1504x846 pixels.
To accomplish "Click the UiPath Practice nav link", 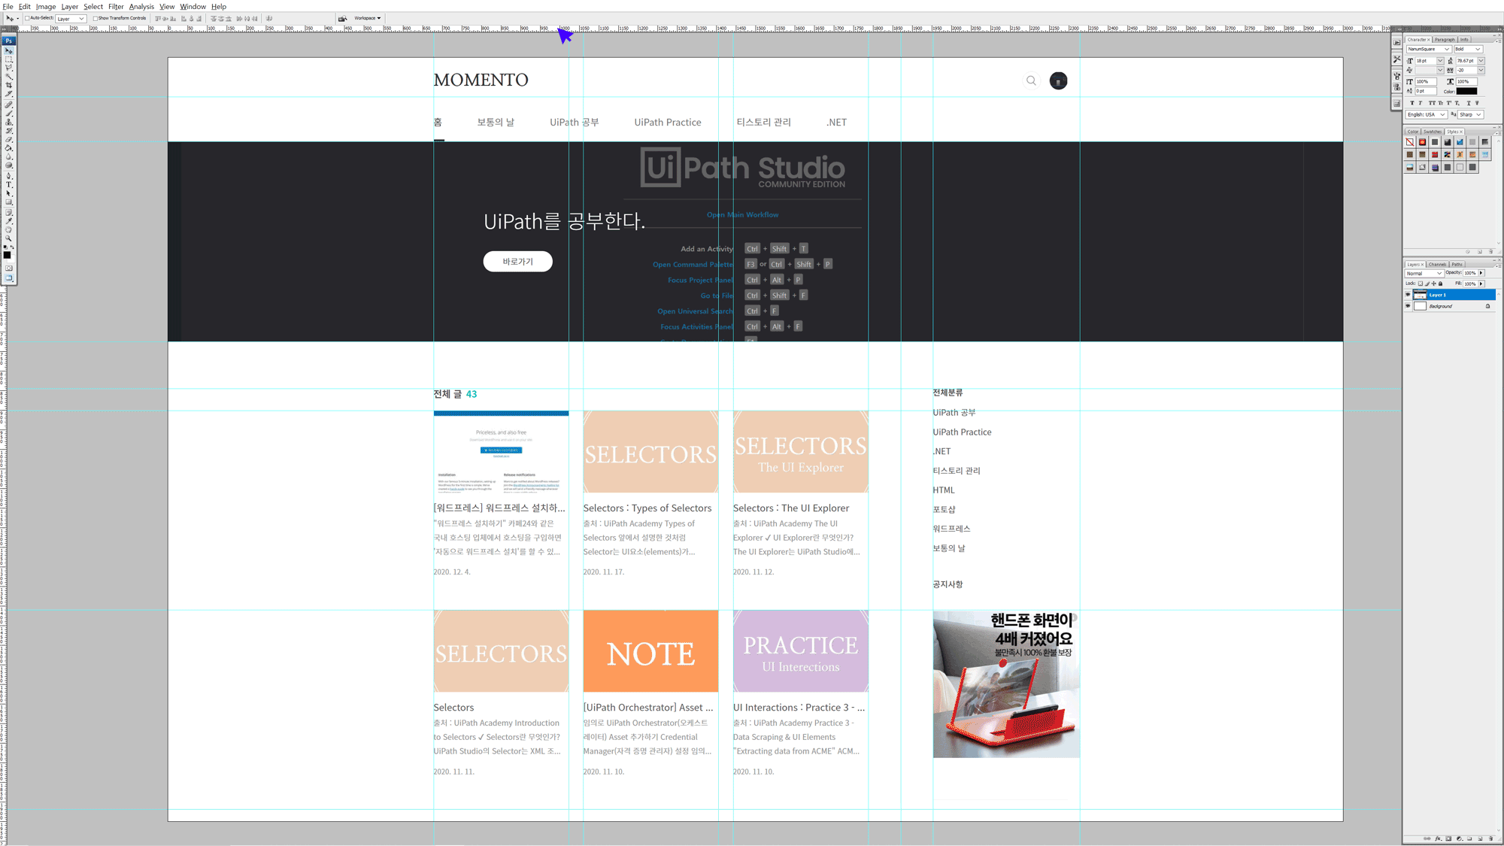I will [667, 122].
